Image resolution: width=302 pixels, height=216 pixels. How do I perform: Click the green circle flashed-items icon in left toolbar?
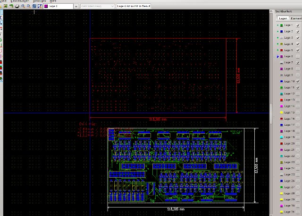1,40
